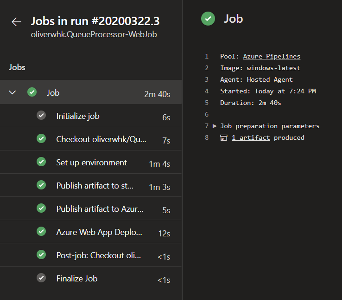Click the success icon of Set up environment
The width and height of the screenshot is (342, 300).
41,162
